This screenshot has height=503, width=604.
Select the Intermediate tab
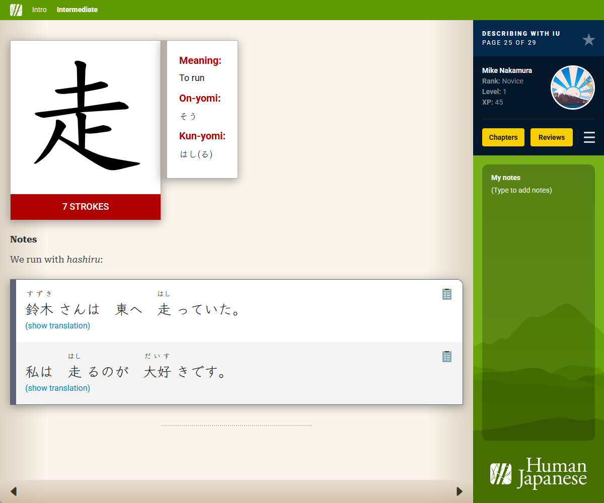coord(77,10)
